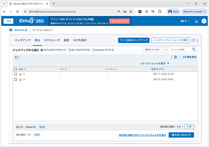209x147 pixels.
Task: Open the notifications bell
Action: point(197,21)
